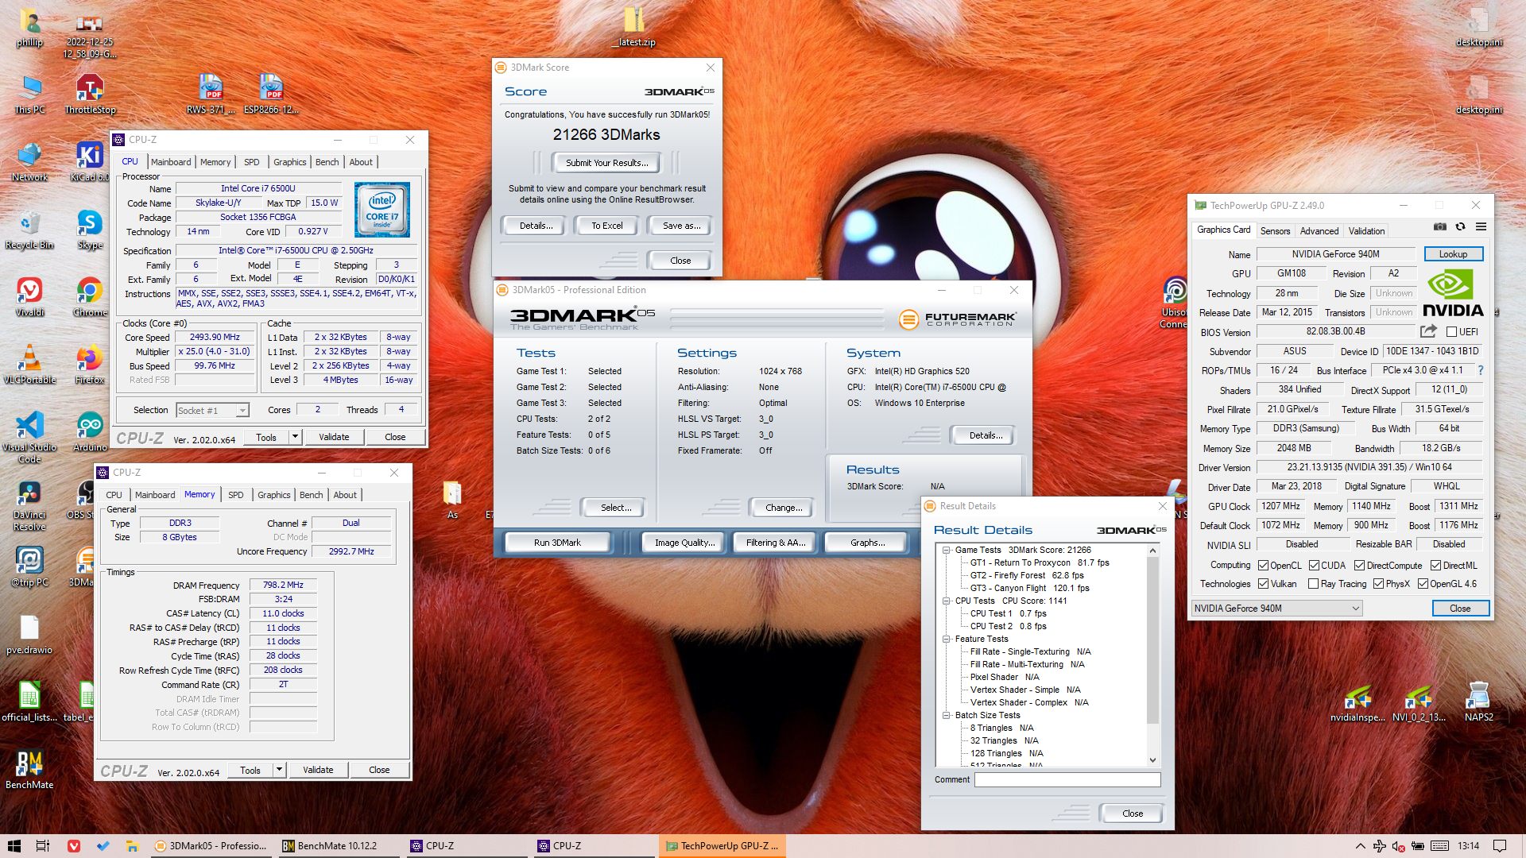Select GT2 - Firefly Forest result row
Viewport: 1526px width, 858px height.
tap(1026, 575)
